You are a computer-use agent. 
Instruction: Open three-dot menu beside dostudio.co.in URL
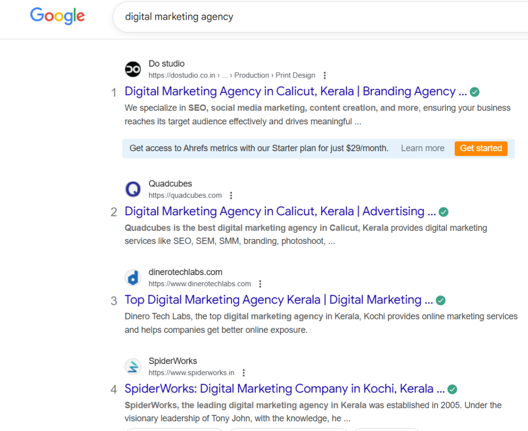[x=324, y=75]
